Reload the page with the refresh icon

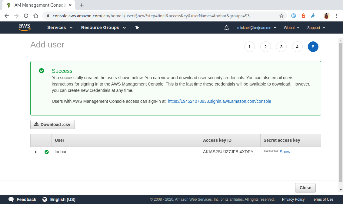tap(26, 16)
